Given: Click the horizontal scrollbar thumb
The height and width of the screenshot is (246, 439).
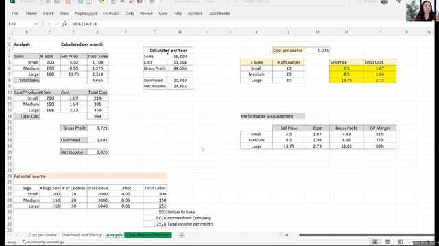Looking at the screenshot, I should click(x=366, y=235).
